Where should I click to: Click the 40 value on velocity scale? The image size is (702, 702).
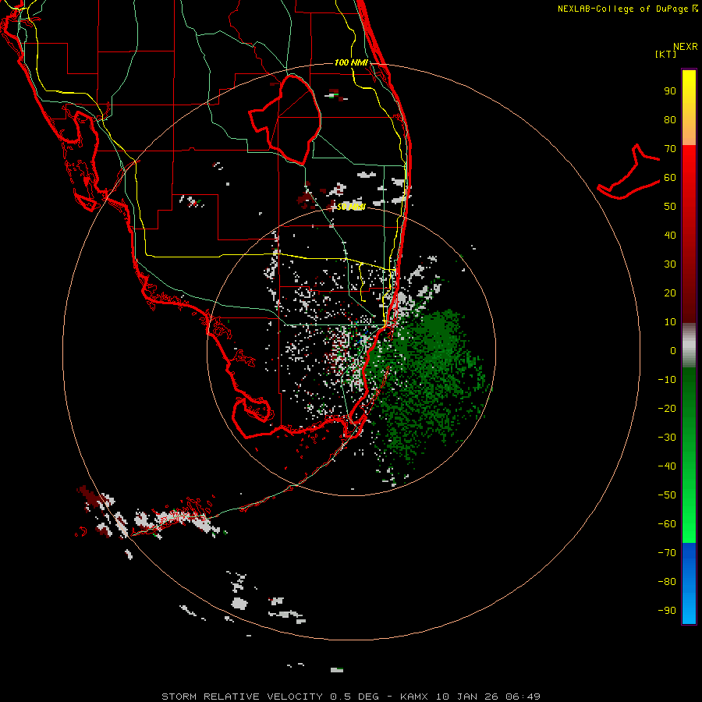click(670, 235)
